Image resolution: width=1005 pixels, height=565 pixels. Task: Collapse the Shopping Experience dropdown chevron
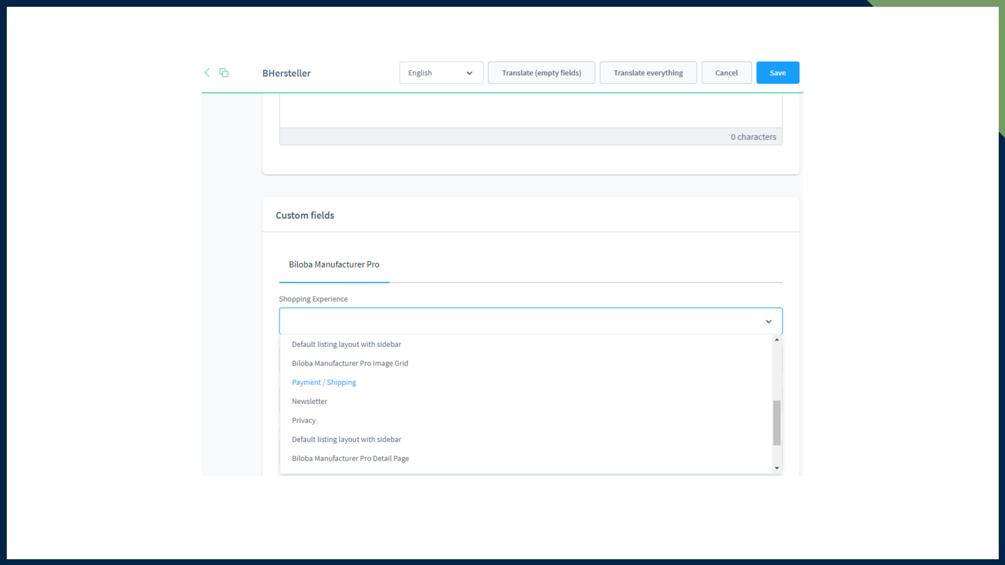point(768,321)
